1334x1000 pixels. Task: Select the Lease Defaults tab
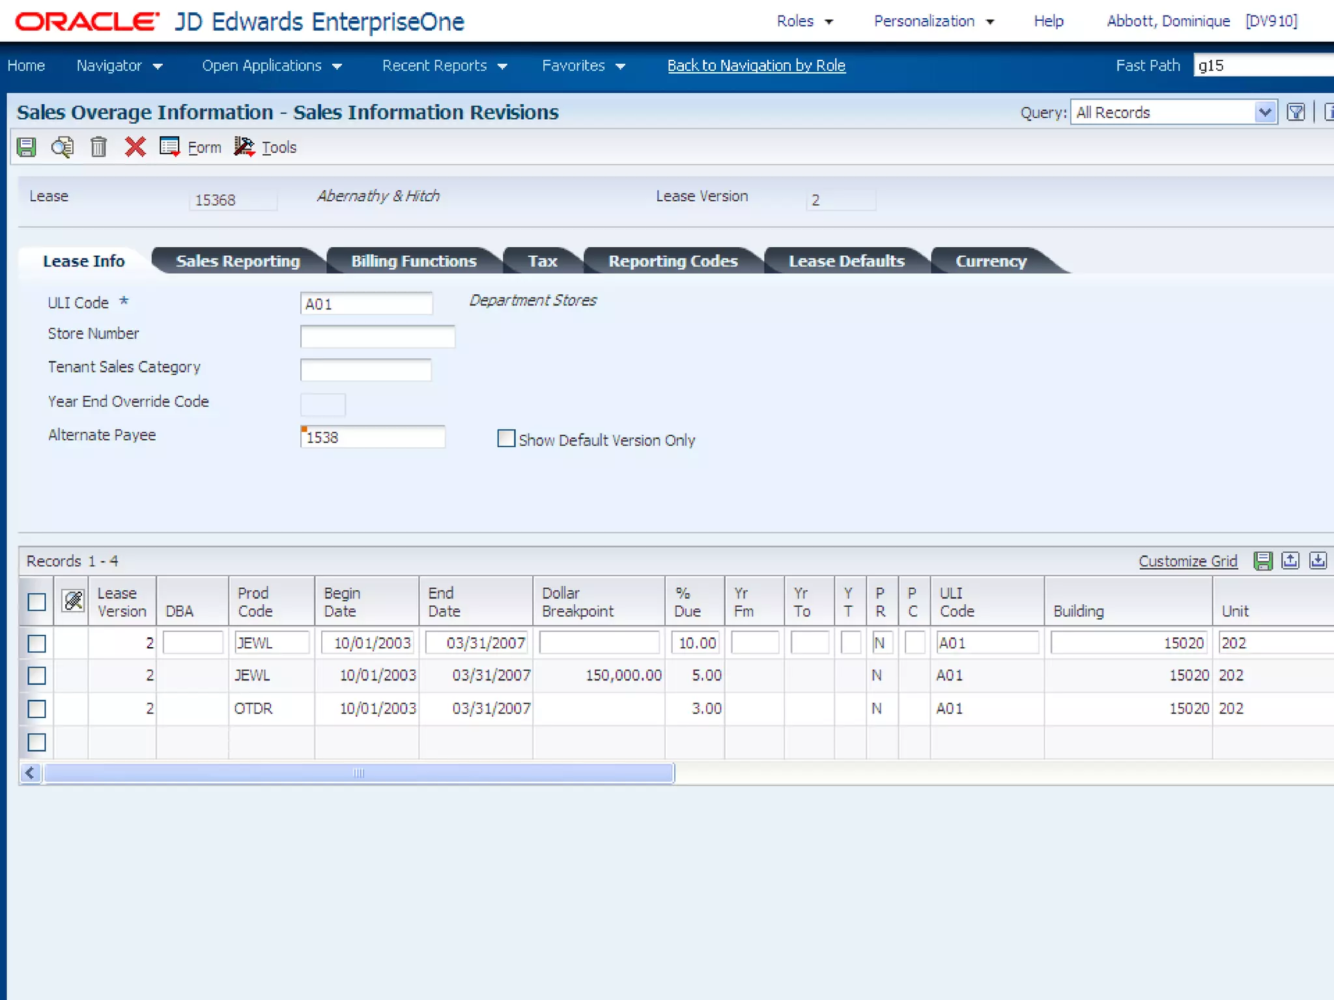pyautogui.click(x=846, y=261)
